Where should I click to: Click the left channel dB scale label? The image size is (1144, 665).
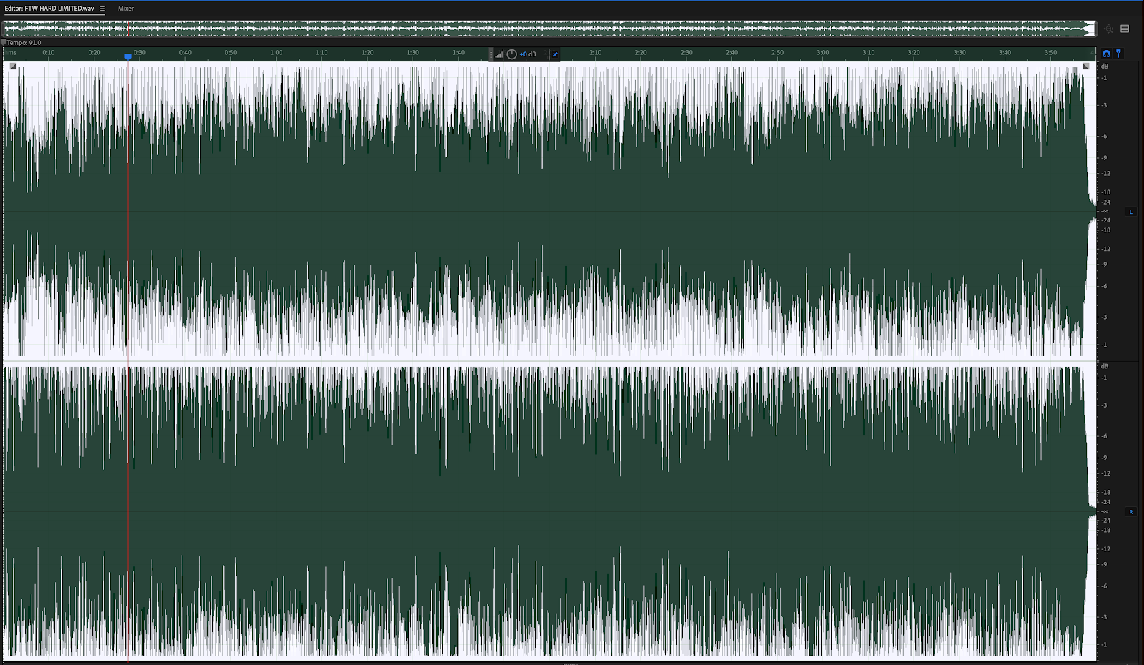[x=1104, y=66]
